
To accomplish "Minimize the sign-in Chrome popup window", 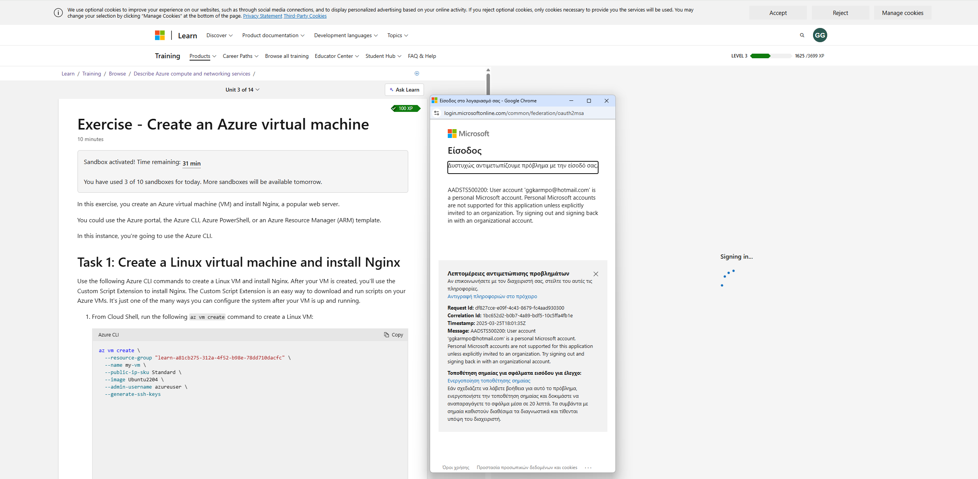I will coord(571,101).
